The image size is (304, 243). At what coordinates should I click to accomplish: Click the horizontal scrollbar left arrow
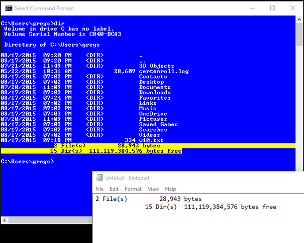pyautogui.click(x=5, y=220)
